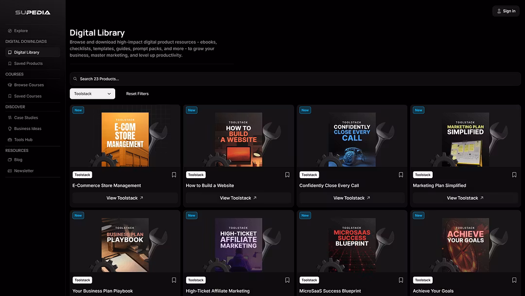The height and width of the screenshot is (296, 525).
Task: Click New badge on Achieve Your Goals
Action: point(419,216)
